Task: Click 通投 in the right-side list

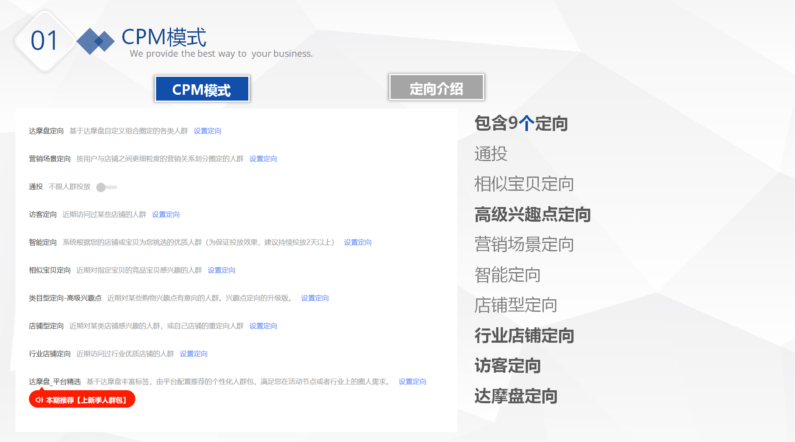Action: click(x=491, y=154)
